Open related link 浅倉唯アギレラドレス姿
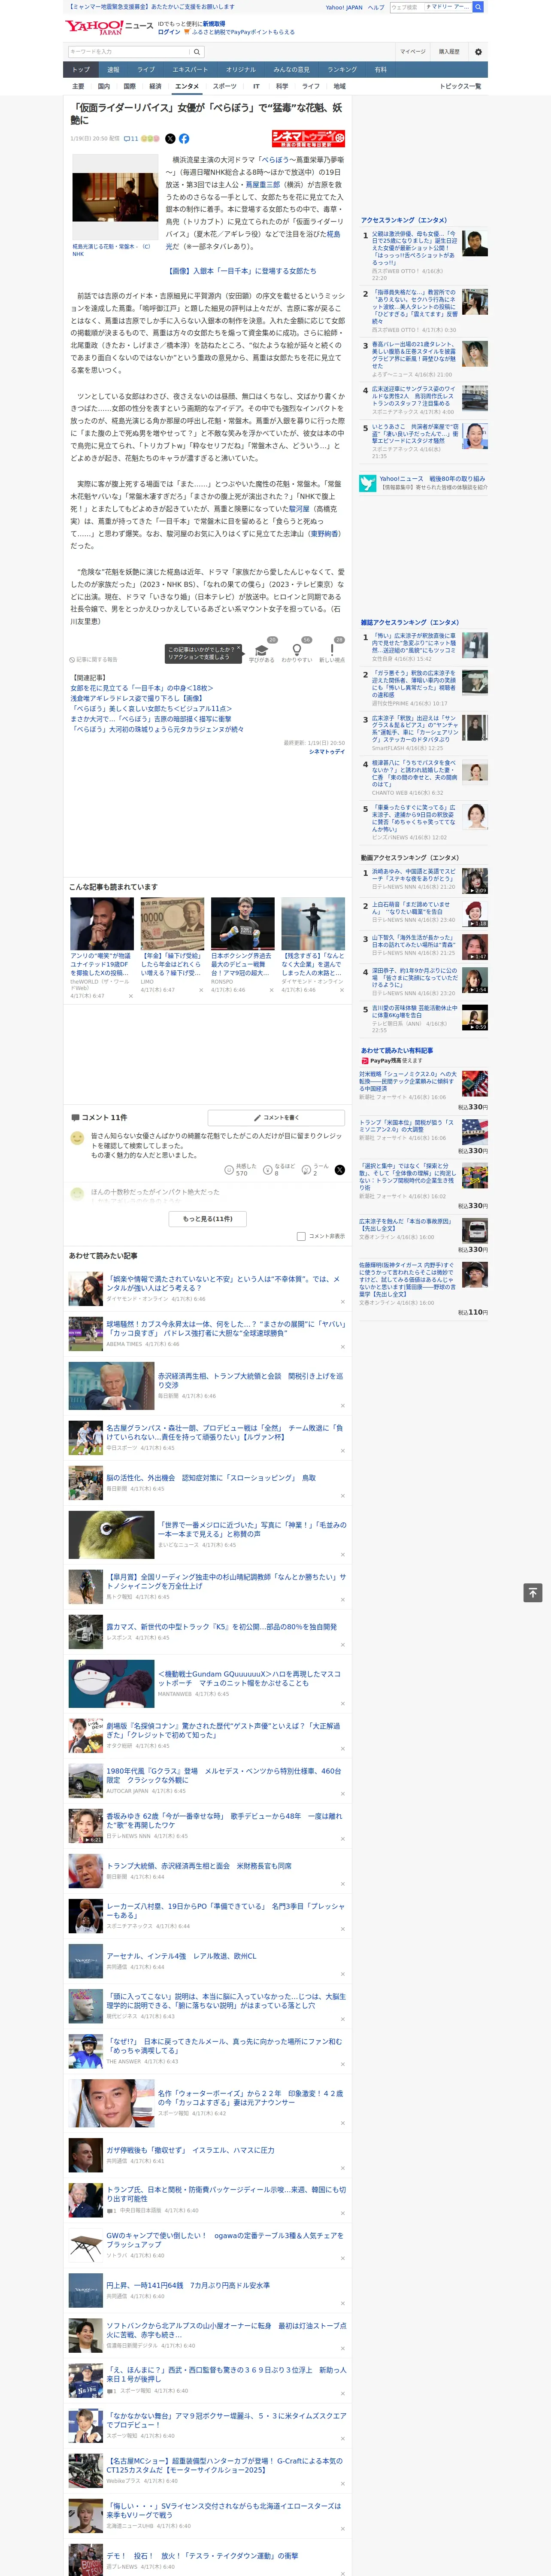The height and width of the screenshot is (2576, 551). pyautogui.click(x=138, y=698)
